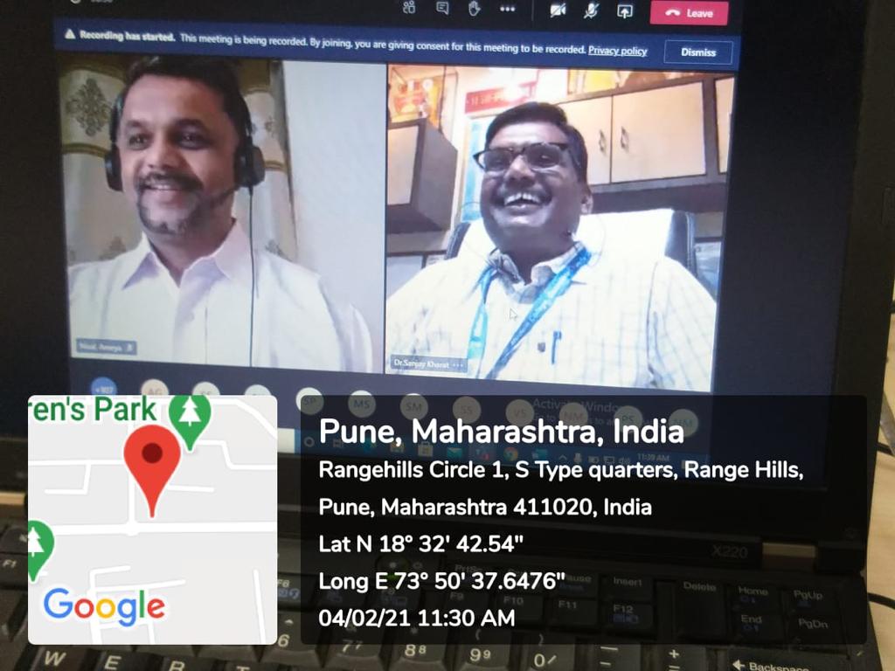Open more options beside Dr.Sanjay Kharat's name
Viewport: 895px width, 671px height.
(x=458, y=364)
